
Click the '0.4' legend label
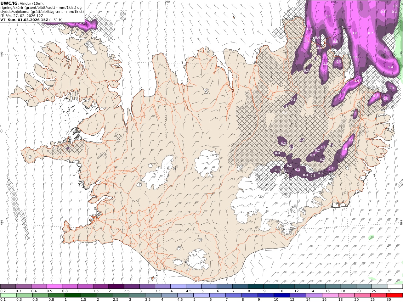point(34,291)
